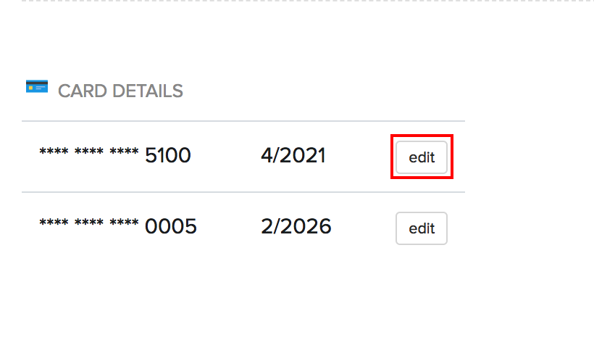Screen dimensions: 594x348
Task: Click the credit card icon
Action: tap(36, 86)
